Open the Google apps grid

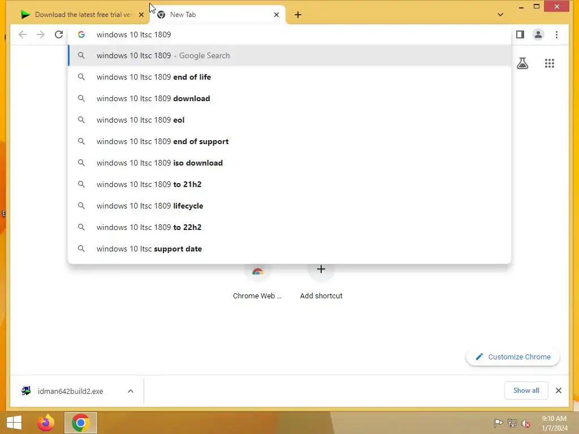[x=550, y=63]
